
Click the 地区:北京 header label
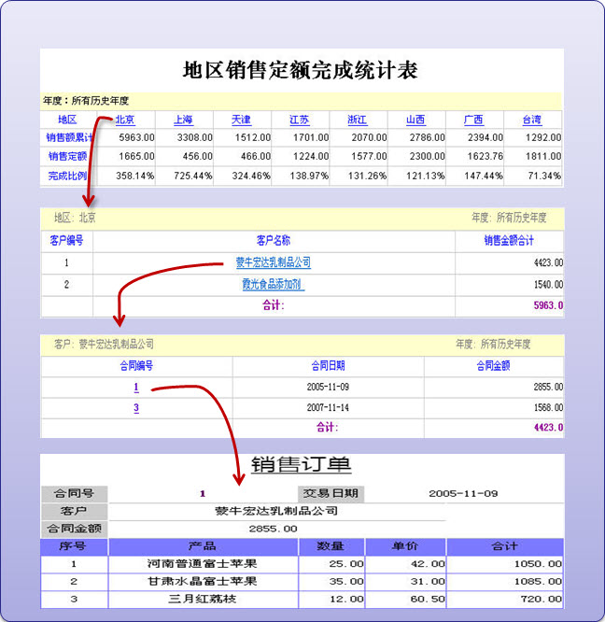(75, 218)
